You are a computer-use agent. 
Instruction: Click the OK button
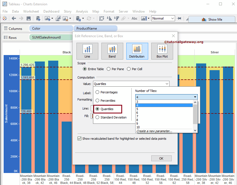(161, 158)
